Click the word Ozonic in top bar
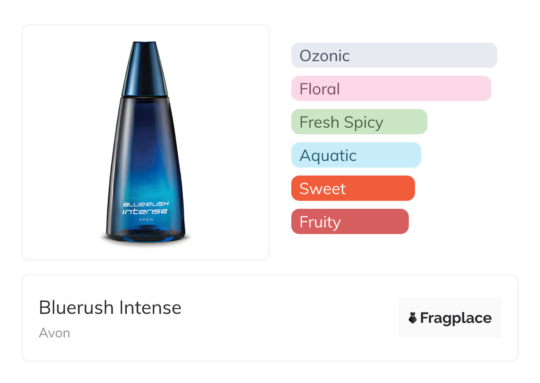This screenshot has width=540, height=383. 325,56
